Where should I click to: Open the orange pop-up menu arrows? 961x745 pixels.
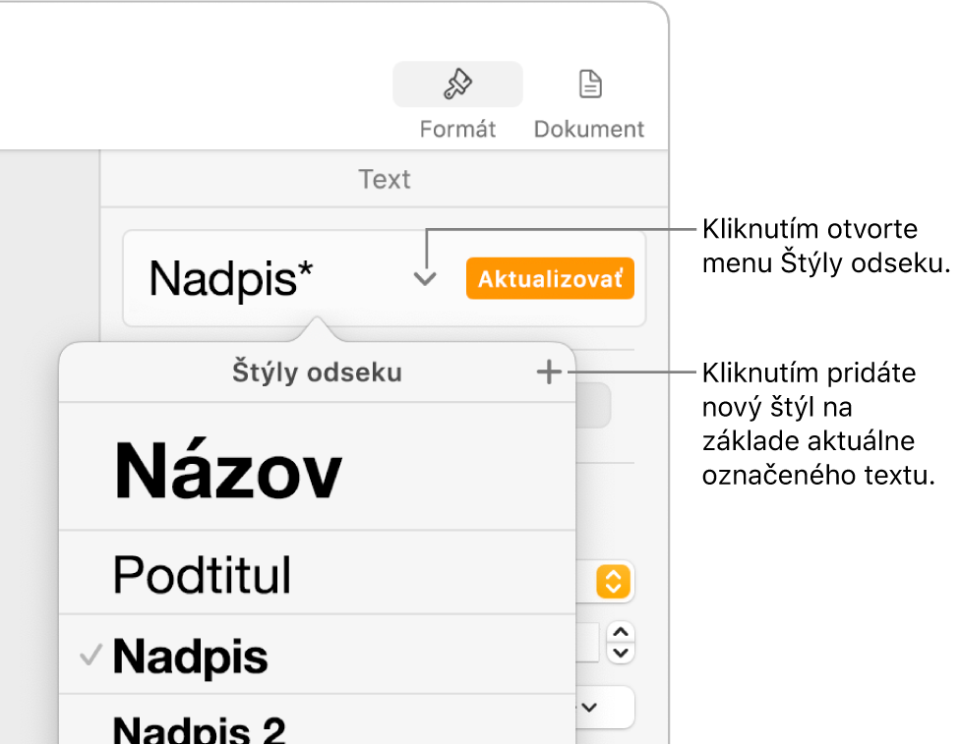tap(613, 581)
